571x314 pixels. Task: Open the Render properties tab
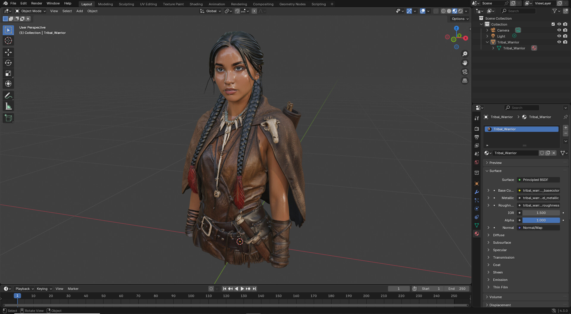477,129
